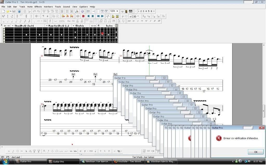Select the whole note duration

click(3, 21)
